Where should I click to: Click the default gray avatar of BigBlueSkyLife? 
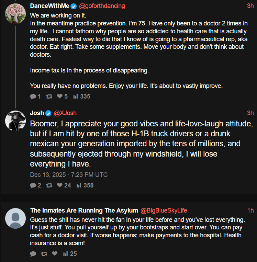click(x=15, y=218)
